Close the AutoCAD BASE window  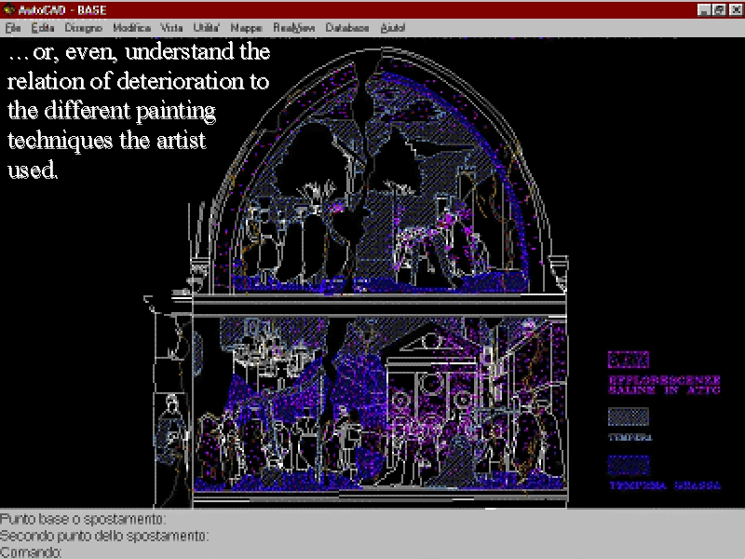pyautogui.click(x=735, y=10)
